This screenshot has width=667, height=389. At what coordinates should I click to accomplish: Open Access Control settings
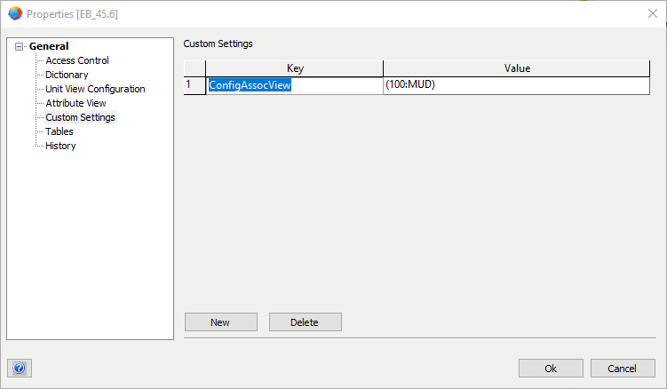pyautogui.click(x=77, y=60)
